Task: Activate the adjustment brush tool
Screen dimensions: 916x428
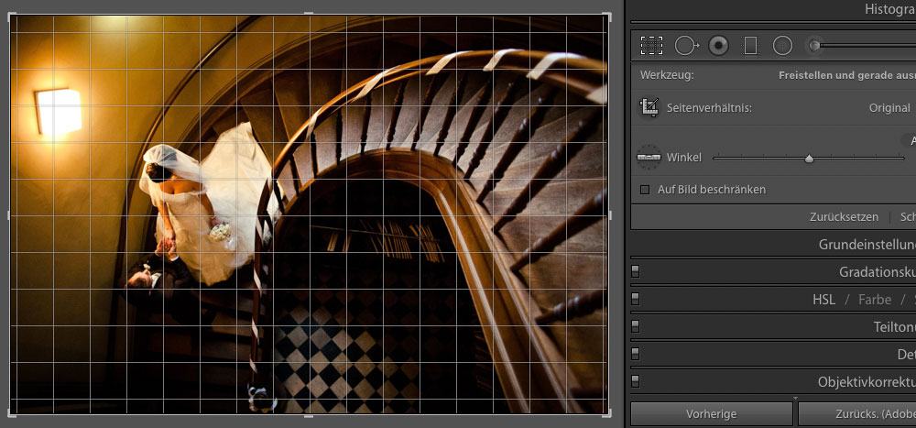Action: coord(813,45)
